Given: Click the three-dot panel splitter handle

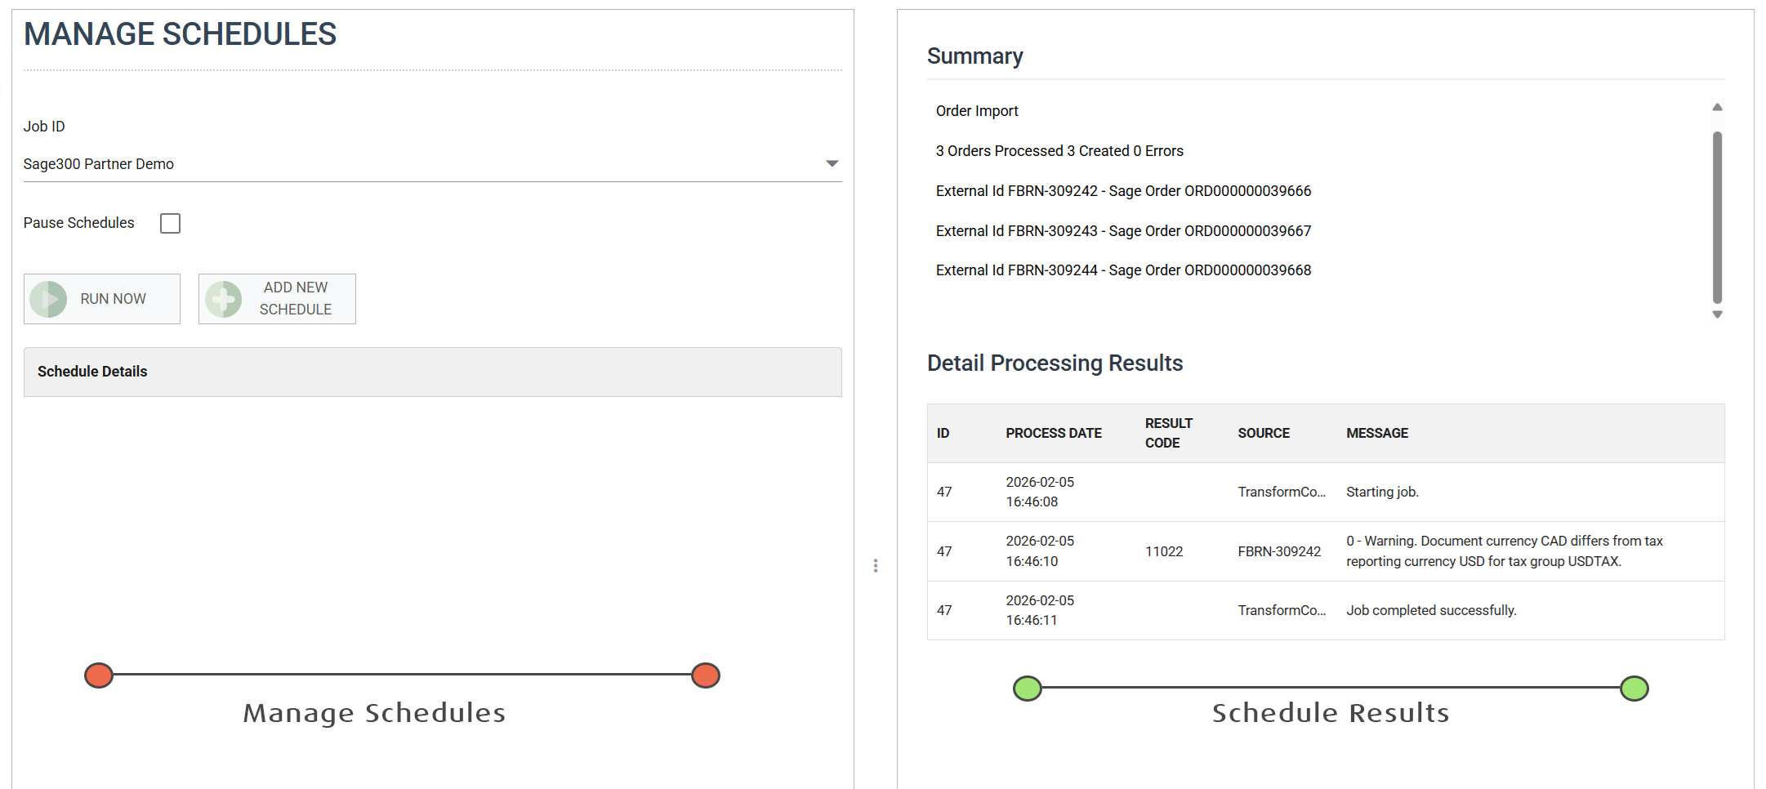Looking at the screenshot, I should [876, 565].
